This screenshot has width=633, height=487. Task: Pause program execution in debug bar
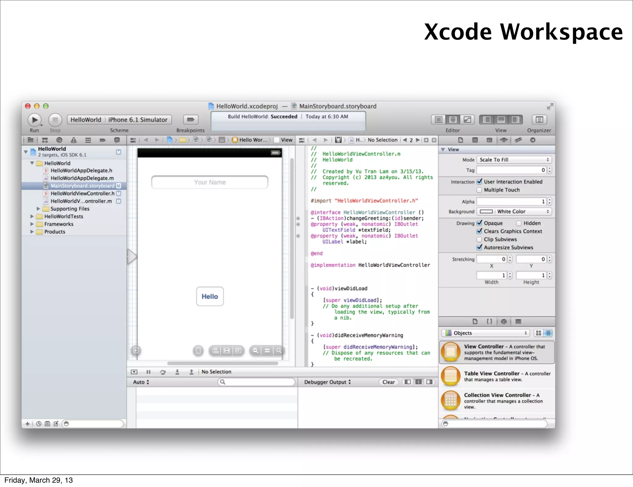pos(148,372)
